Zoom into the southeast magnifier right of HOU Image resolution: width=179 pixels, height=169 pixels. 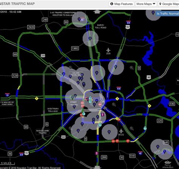pyautogui.click(x=132, y=129)
